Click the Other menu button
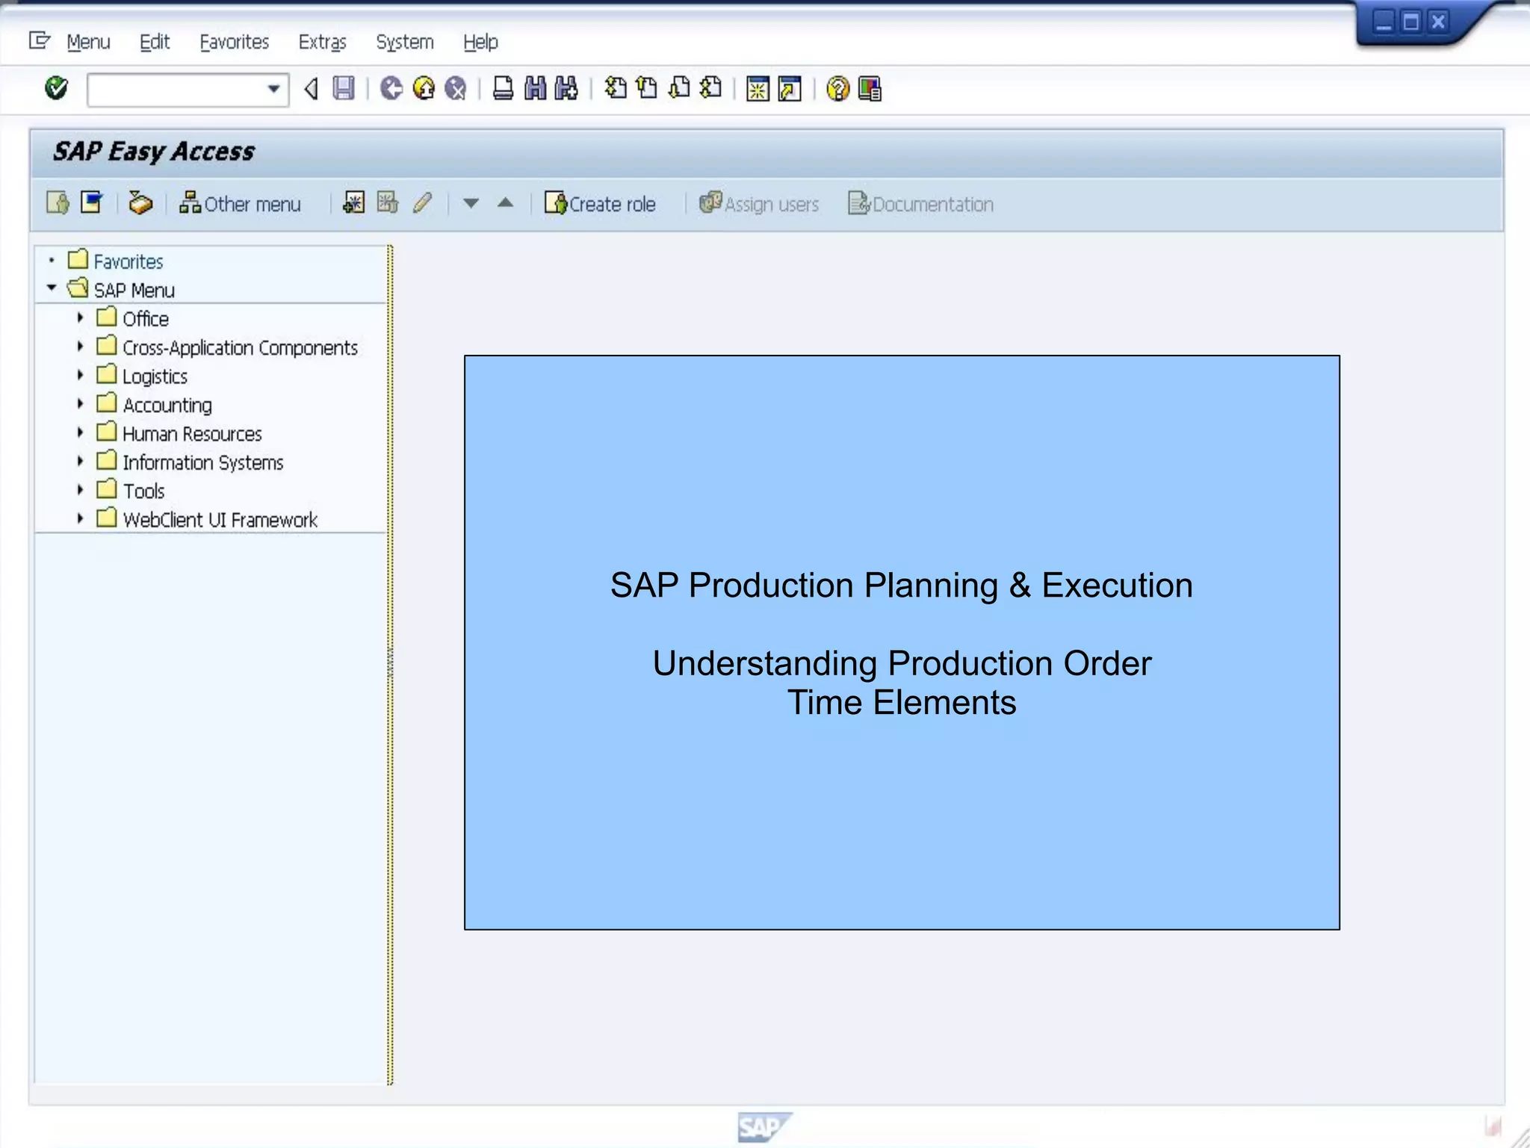 (241, 204)
